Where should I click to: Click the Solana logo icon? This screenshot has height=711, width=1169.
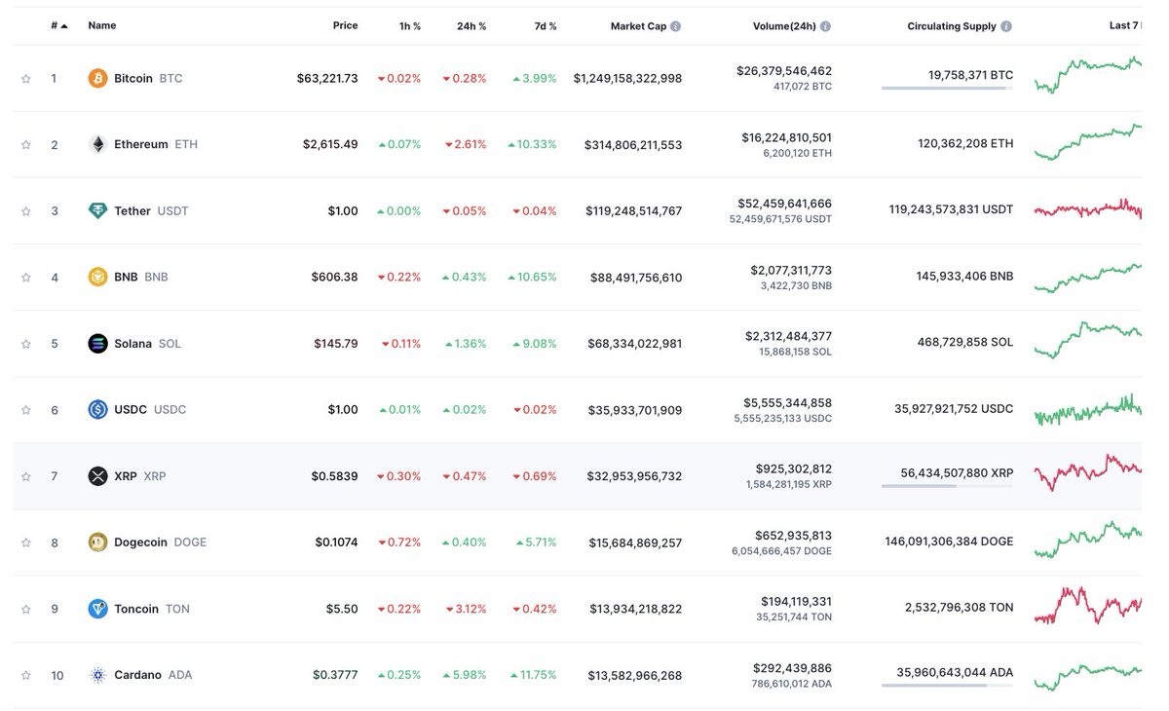(x=97, y=343)
